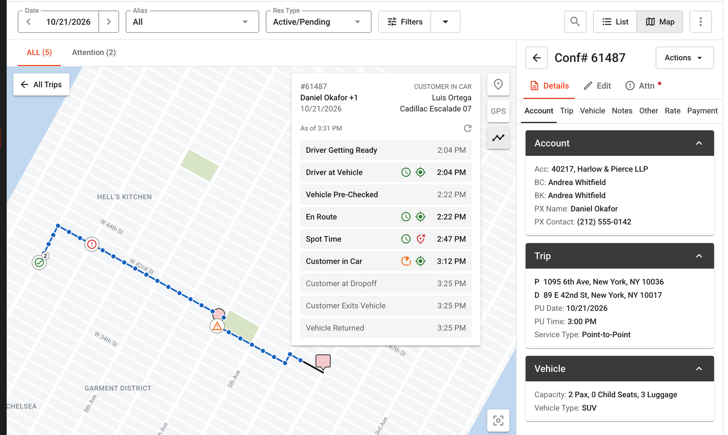Viewport: 728px width, 435px height.
Task: Click the red alert marker on the route
Action: click(92, 245)
